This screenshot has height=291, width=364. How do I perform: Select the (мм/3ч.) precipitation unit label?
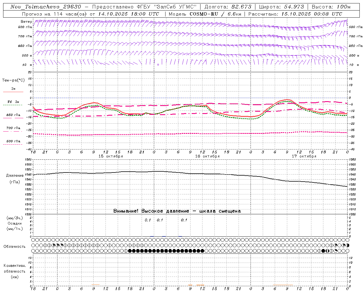point(15,218)
